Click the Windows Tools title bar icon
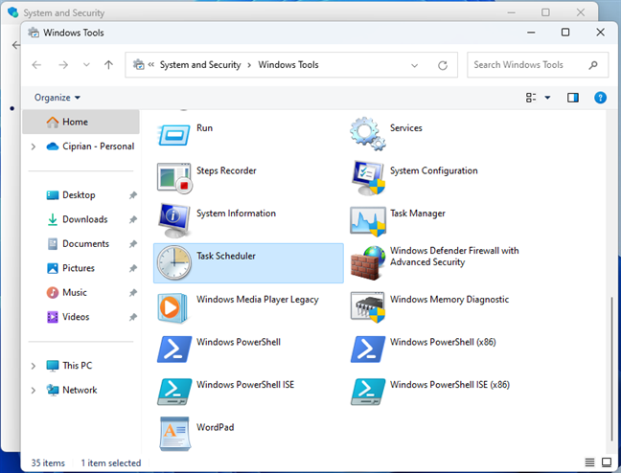 coord(34,33)
